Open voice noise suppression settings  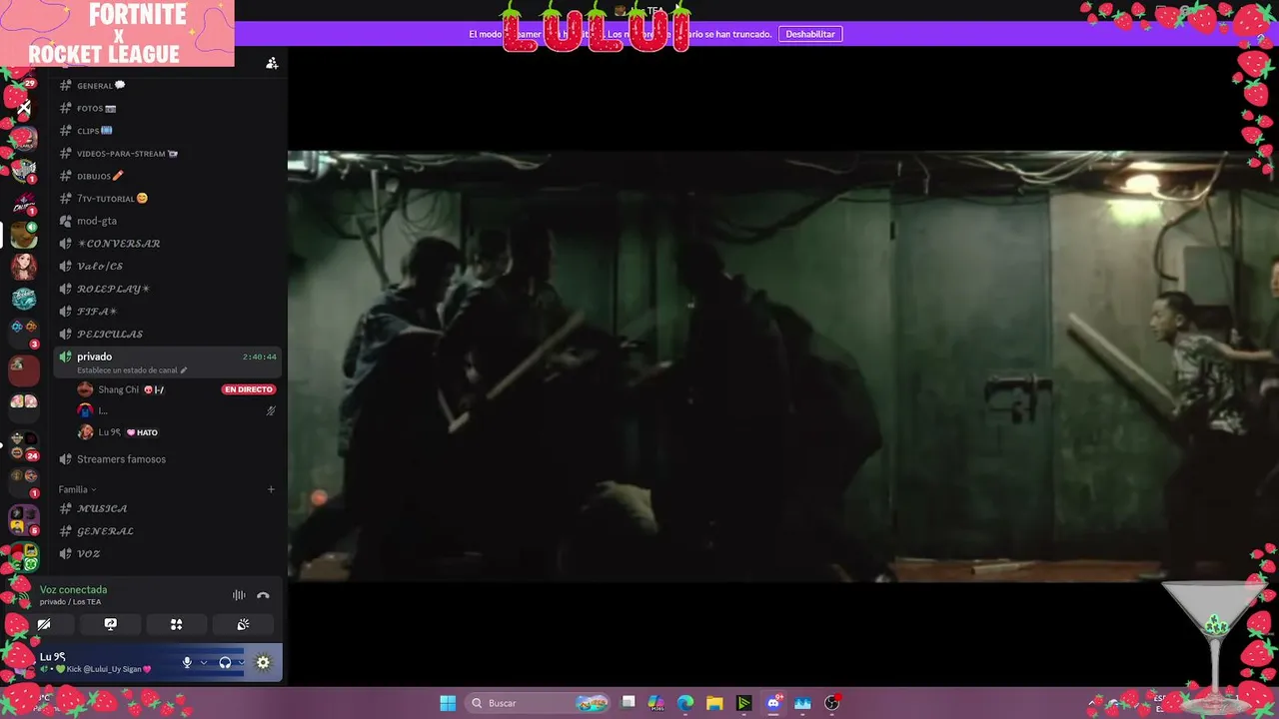pyautogui.click(x=239, y=595)
